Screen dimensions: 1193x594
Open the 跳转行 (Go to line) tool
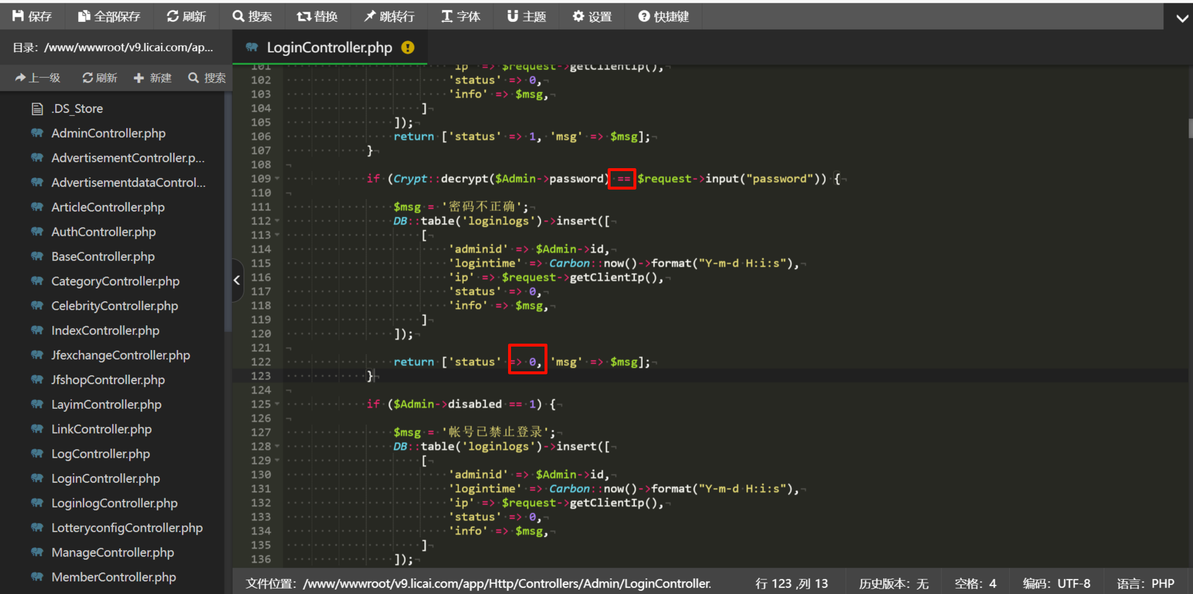pyautogui.click(x=389, y=17)
